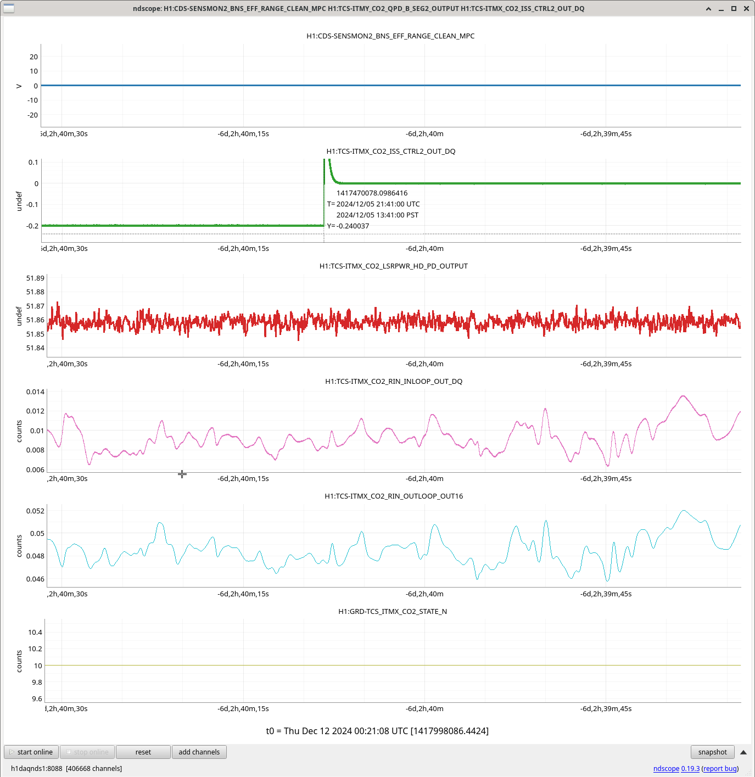Click the 10.4 y-axis tick of the STATE_N plot
This screenshot has width=755, height=777.
pos(35,632)
